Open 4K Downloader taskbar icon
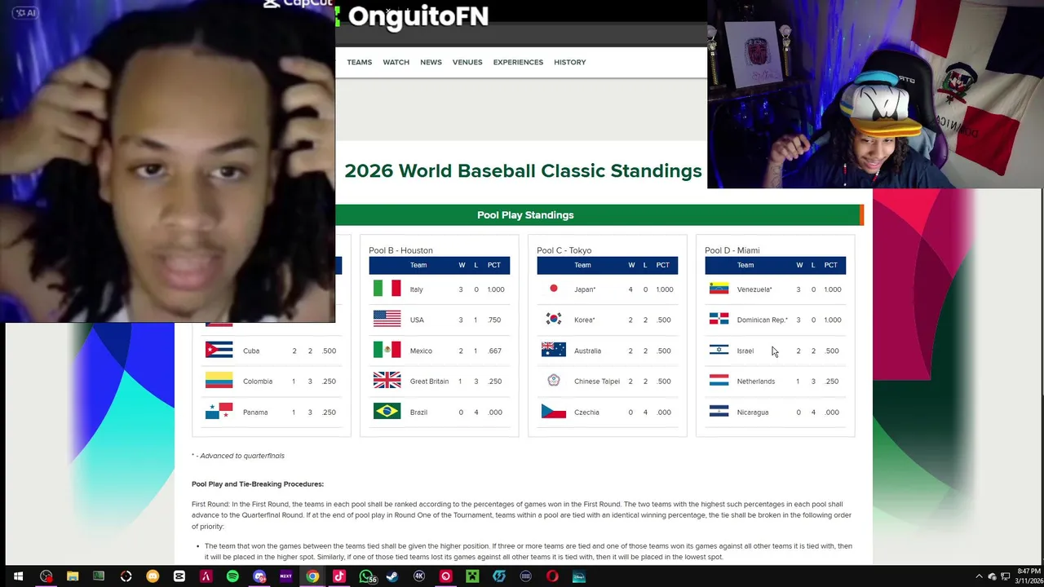The width and height of the screenshot is (1044, 587). tap(419, 576)
